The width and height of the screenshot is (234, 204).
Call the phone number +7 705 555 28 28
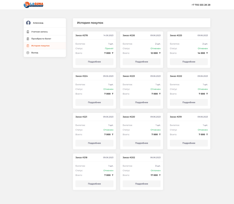(x=201, y=5)
